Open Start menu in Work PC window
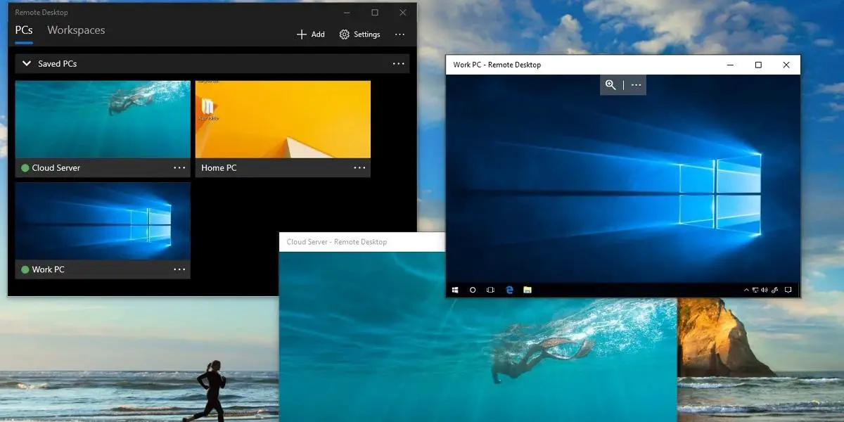Viewport: 844px width, 422px height. (x=455, y=290)
